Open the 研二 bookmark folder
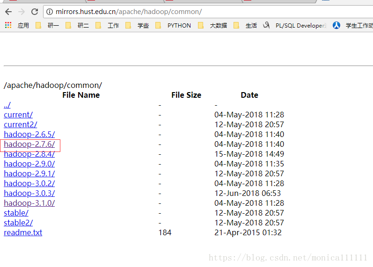The image size is (373, 267). tap(77, 25)
